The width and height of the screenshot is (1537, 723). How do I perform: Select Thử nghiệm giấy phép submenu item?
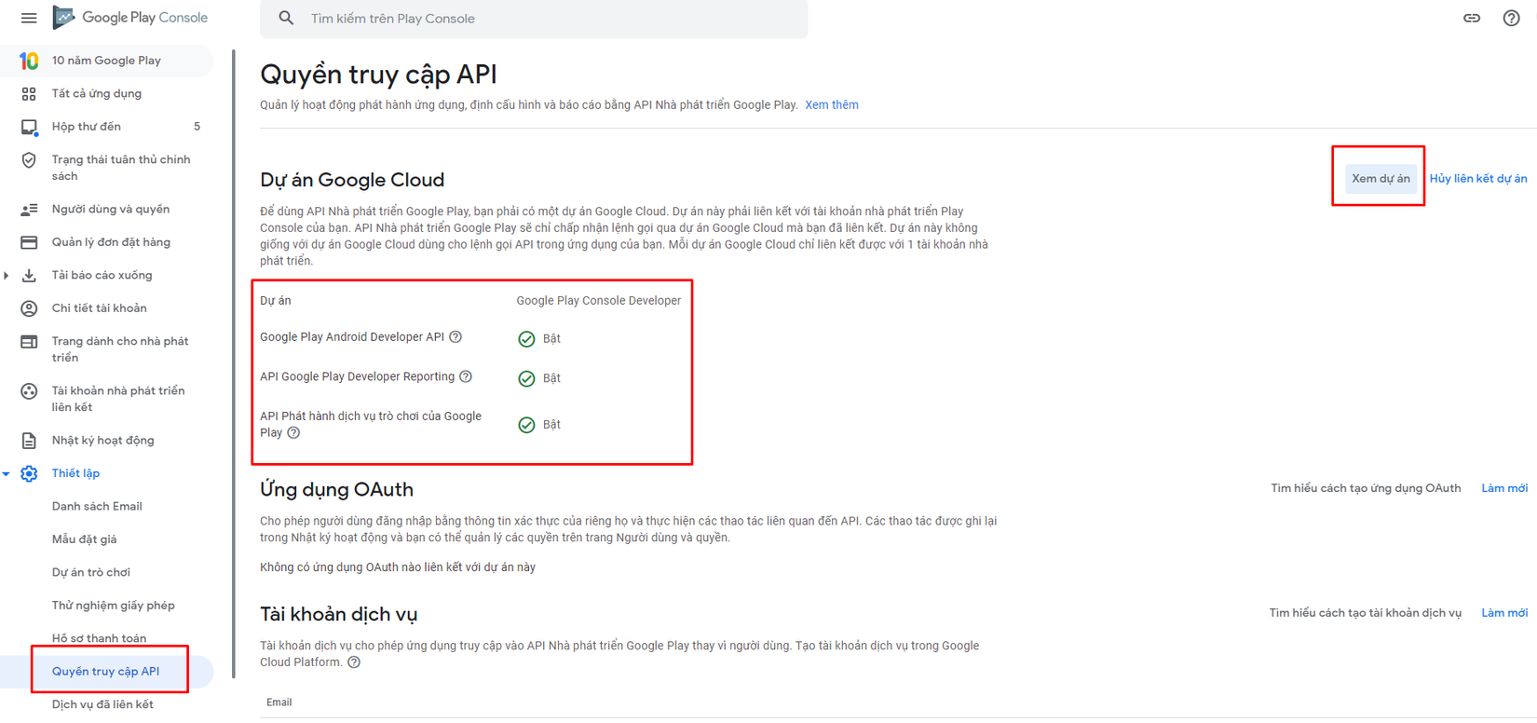114,606
